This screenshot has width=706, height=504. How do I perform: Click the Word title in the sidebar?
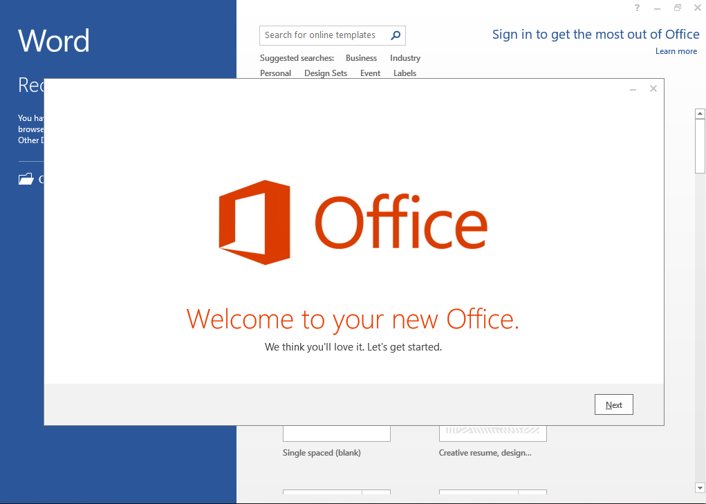tap(53, 41)
